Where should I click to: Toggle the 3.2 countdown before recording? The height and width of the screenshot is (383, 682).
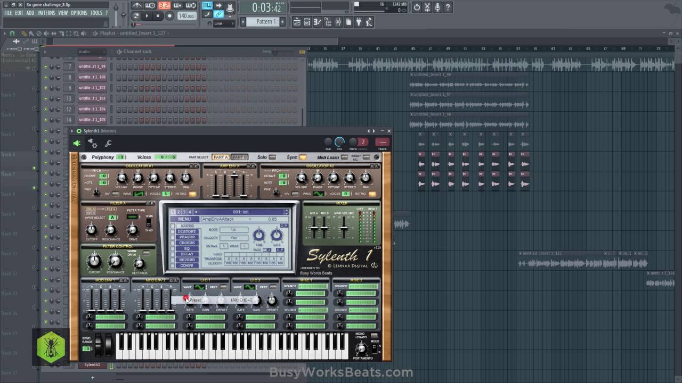(164, 6)
